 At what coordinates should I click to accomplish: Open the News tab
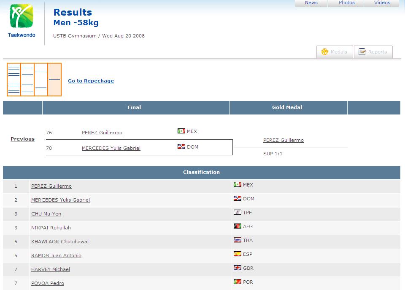[311, 3]
